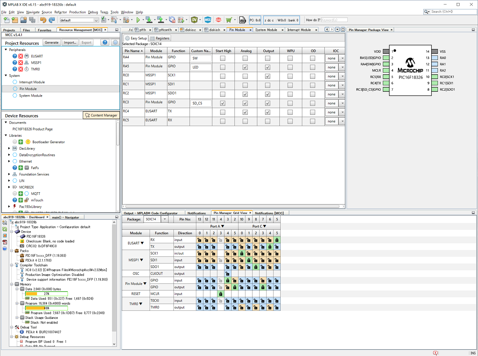The height and width of the screenshot is (356, 478).
Task: Open the Production menu
Action: (x=78, y=12)
